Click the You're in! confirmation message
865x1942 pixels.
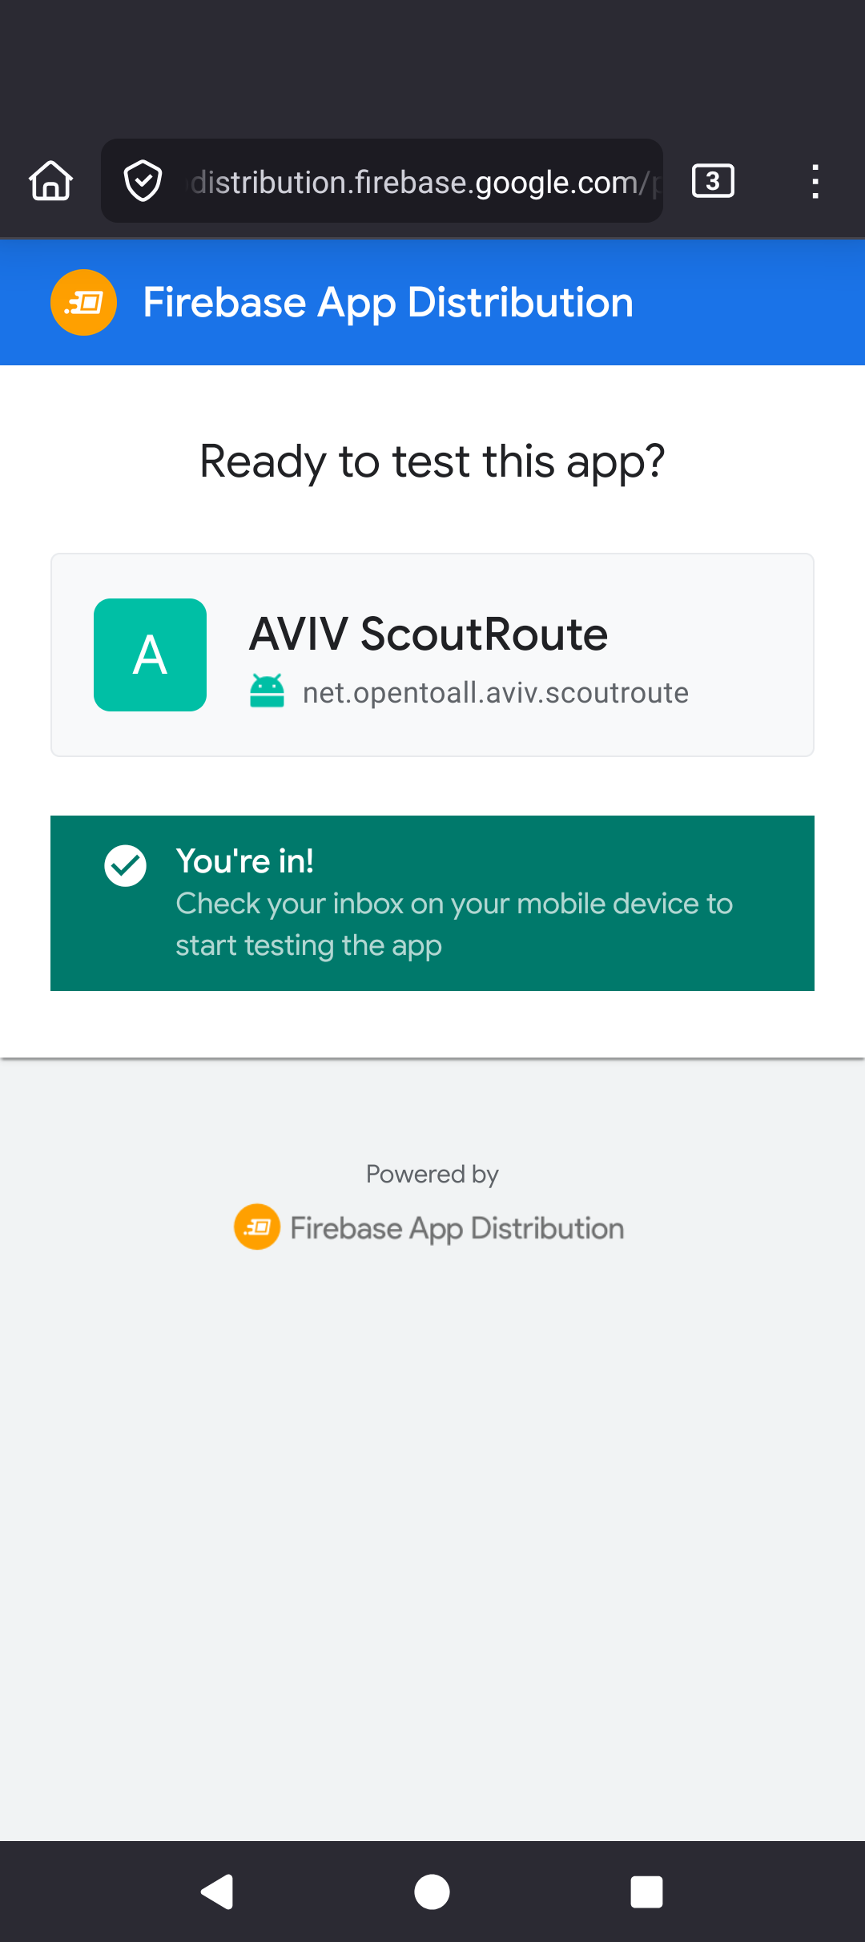click(x=245, y=860)
